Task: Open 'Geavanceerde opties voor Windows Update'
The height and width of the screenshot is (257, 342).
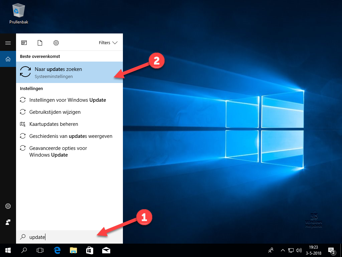Action: point(69,152)
